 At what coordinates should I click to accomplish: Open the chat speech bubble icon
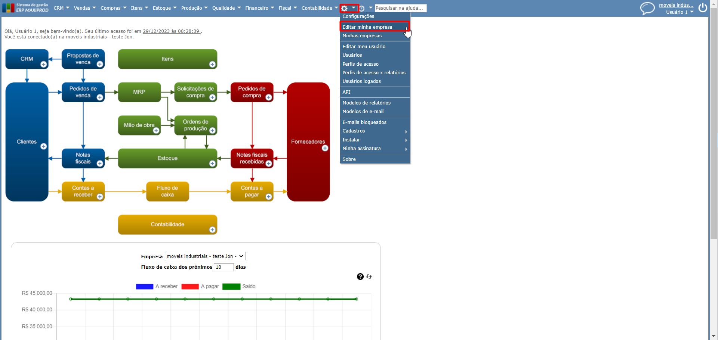[647, 8]
